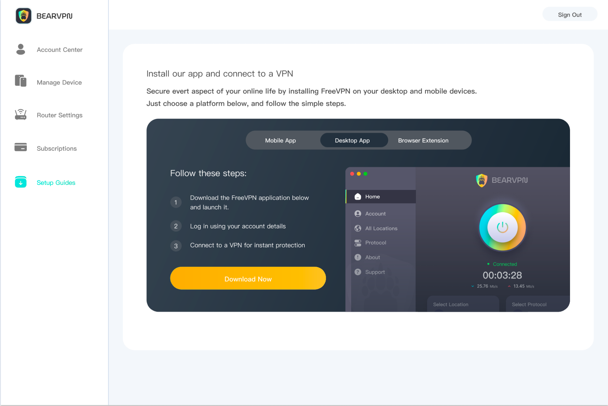The height and width of the screenshot is (406, 608).
Task: Click the Protocol sidebar menu item
Action: [x=375, y=243]
